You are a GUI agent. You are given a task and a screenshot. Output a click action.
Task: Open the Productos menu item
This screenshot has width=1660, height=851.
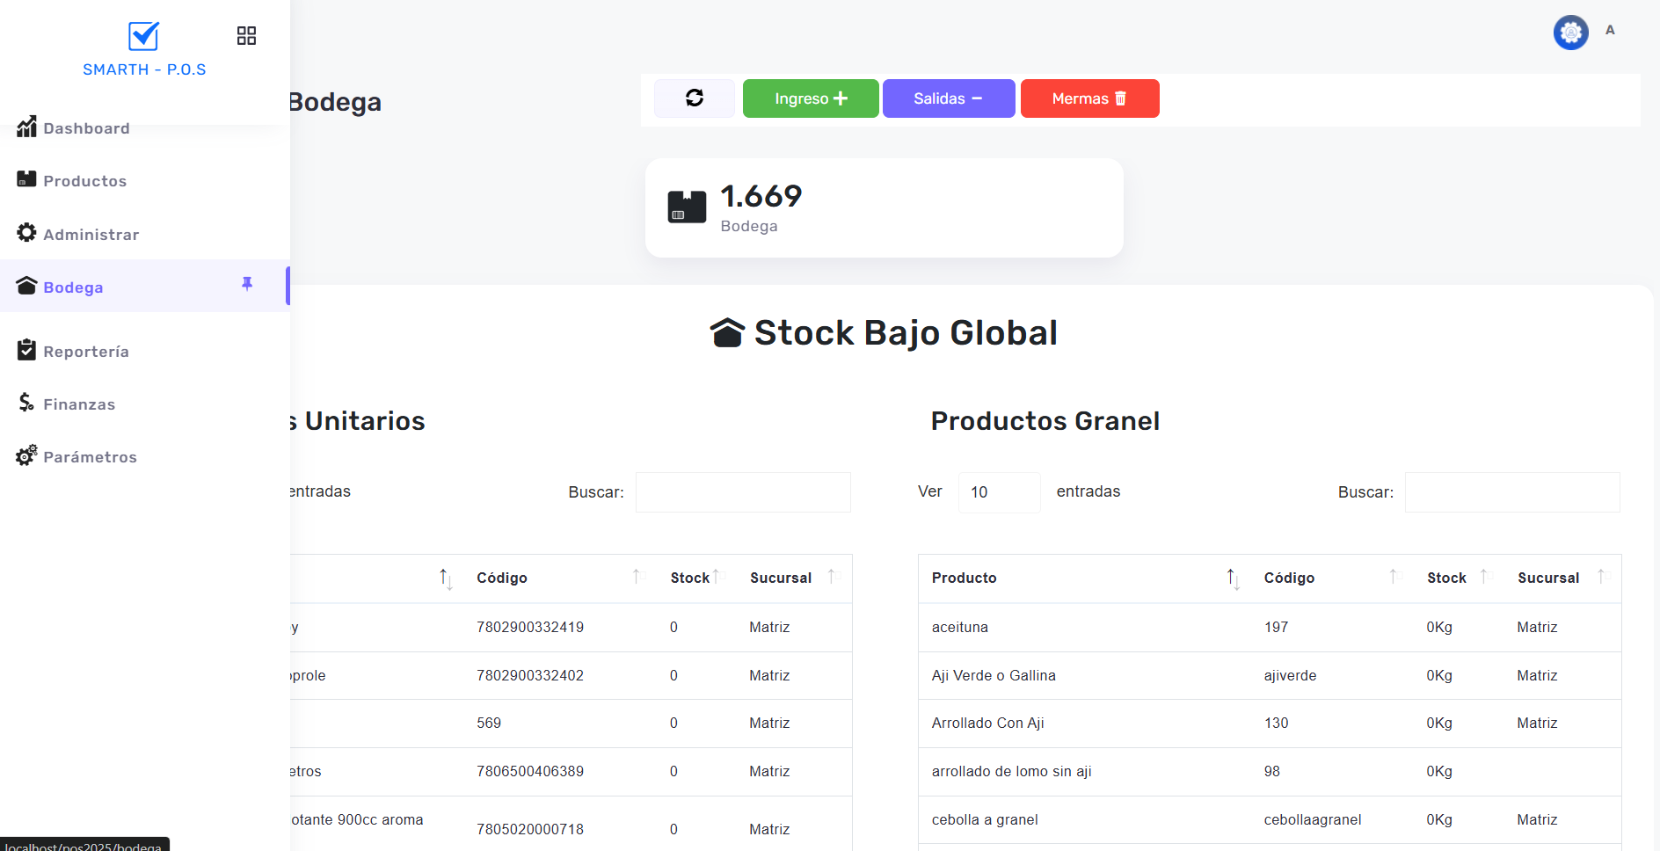(84, 181)
